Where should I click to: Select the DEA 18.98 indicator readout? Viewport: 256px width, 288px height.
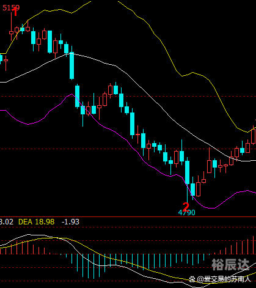point(37,222)
